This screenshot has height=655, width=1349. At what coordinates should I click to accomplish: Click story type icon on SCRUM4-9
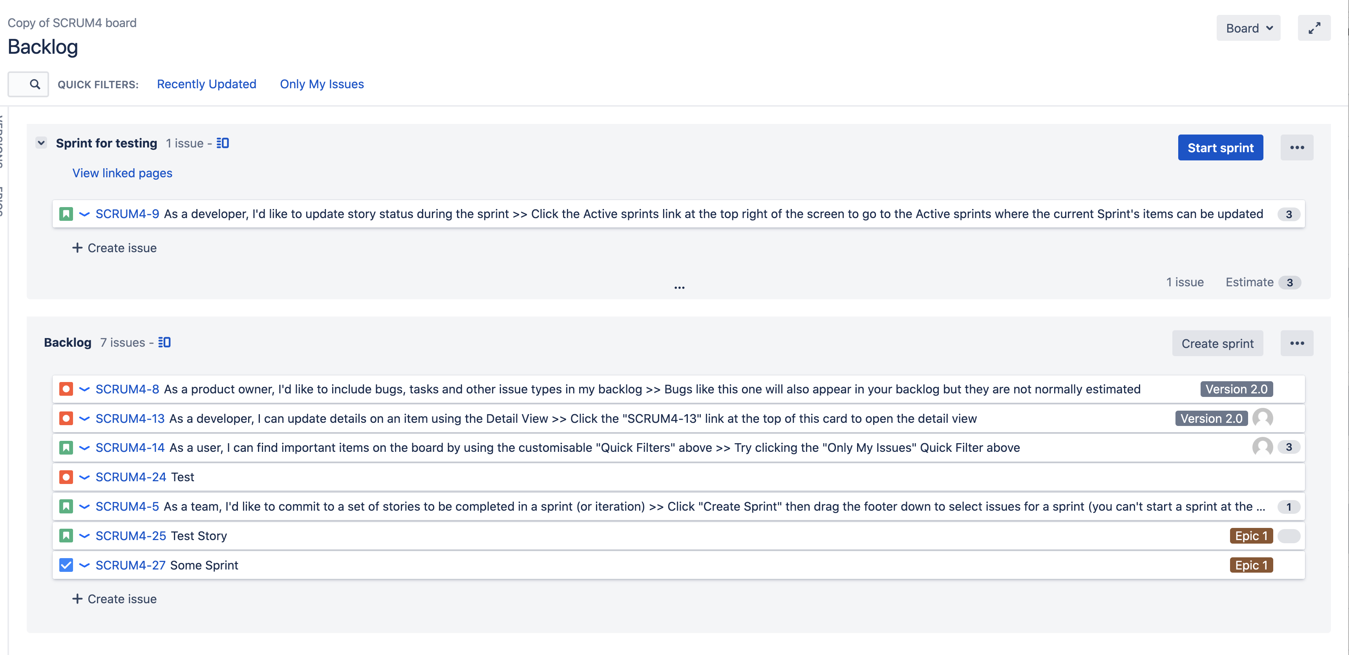[x=66, y=214]
